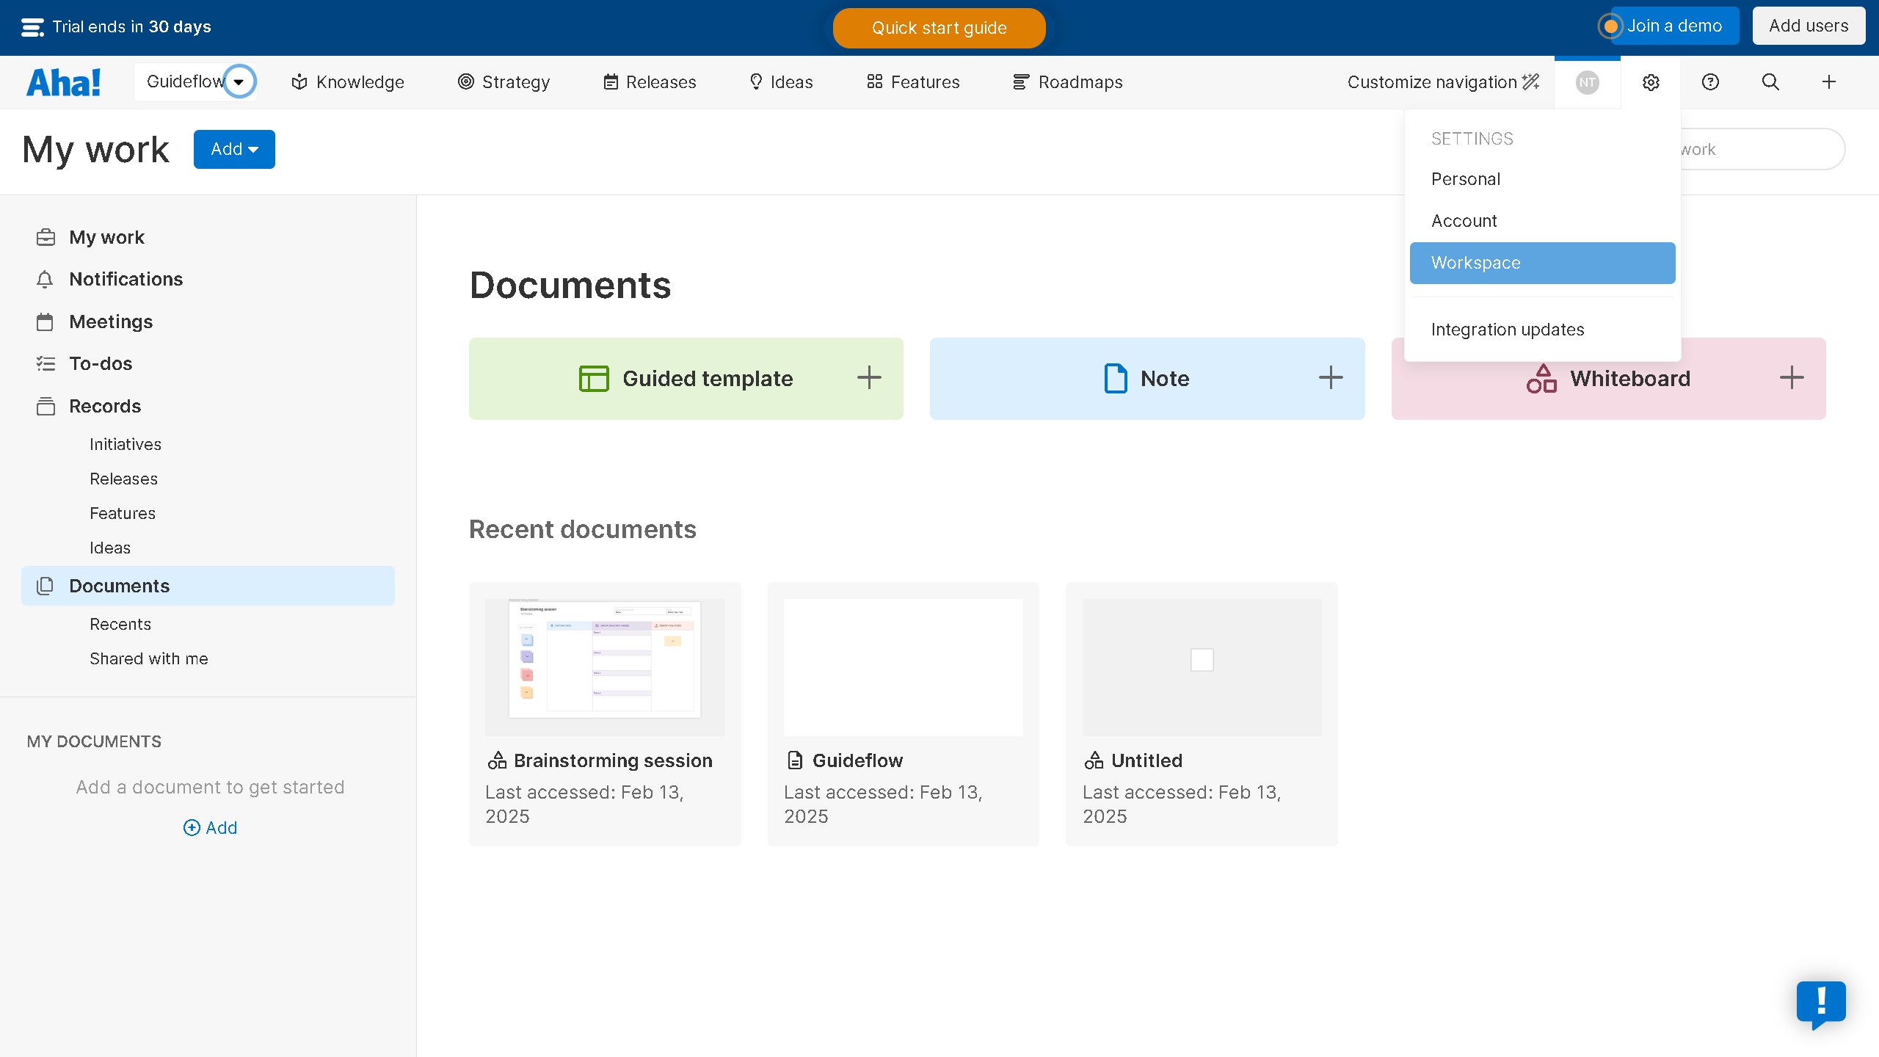Open the help question mark icon
The height and width of the screenshot is (1057, 1879).
[x=1710, y=82]
